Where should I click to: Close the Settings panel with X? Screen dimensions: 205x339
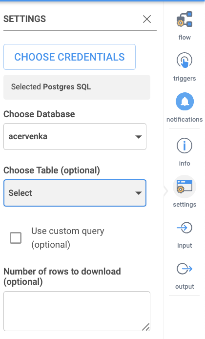147,19
